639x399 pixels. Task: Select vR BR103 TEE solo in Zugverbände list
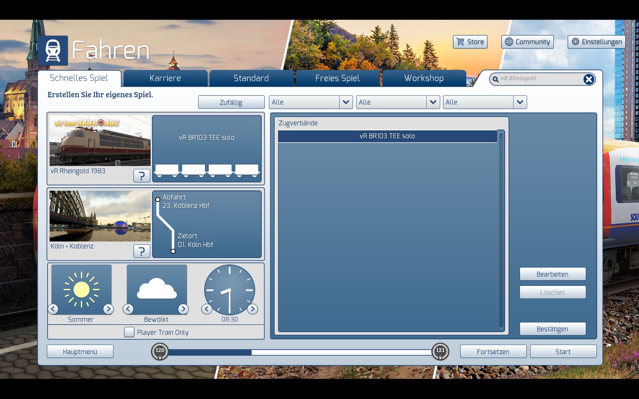[x=388, y=136]
